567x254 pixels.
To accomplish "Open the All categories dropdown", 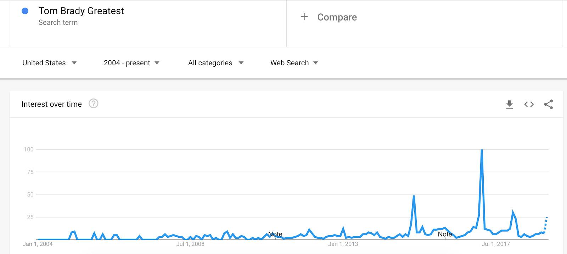I will (215, 63).
